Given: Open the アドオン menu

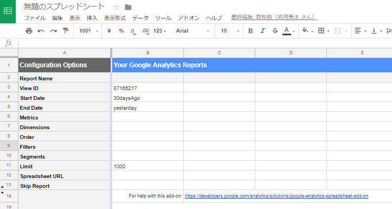Looking at the screenshot, I should tap(189, 18).
